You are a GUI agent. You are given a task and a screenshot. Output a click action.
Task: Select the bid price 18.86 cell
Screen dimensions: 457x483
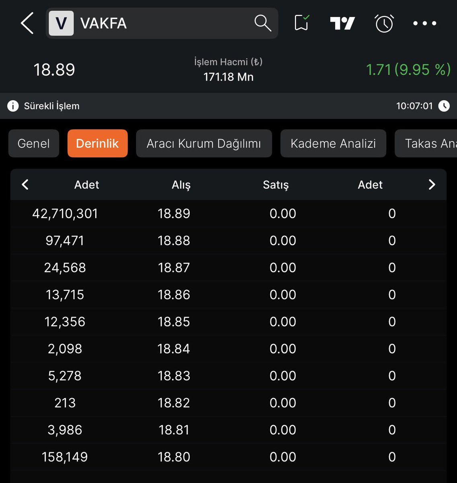174,295
